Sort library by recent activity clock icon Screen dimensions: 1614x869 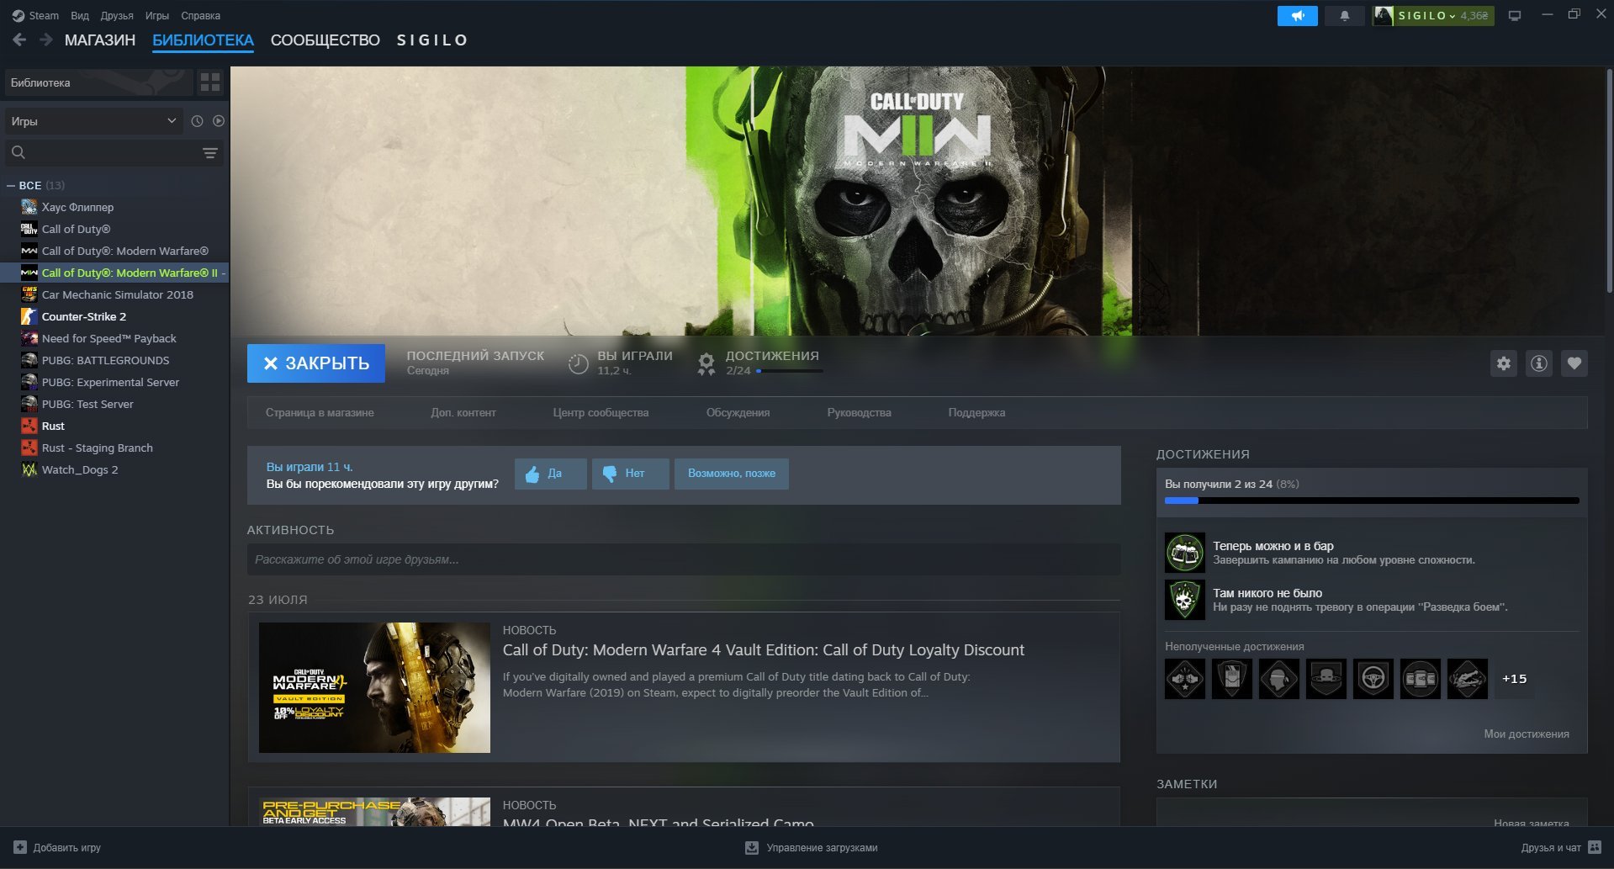197,121
